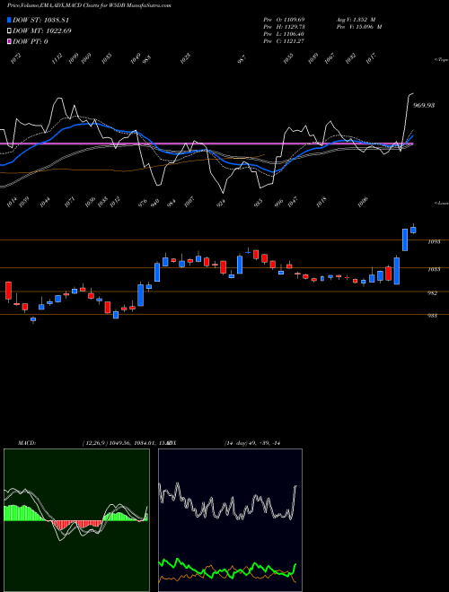The image size is (449, 592).
Task: Click the 969.93 value beside the white line
Action: (x=424, y=106)
